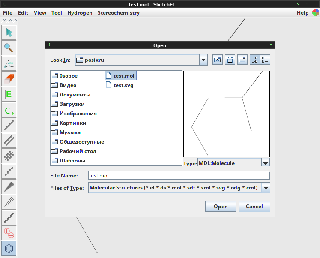Image resolution: width=320 pixels, height=258 pixels.
Task: Click the colorful SketchEl logo icon
Action: [x=315, y=13]
